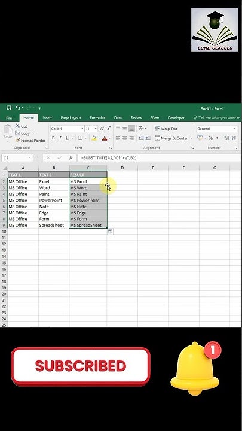Image resolution: width=242 pixels, height=431 pixels.
Task: Expand the Borders dropdown arrow
Action: tap(85, 138)
